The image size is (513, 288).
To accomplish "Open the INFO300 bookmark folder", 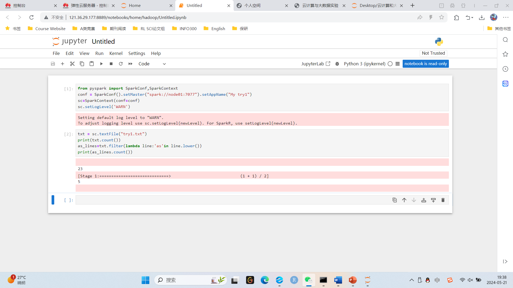I will [x=184, y=29].
